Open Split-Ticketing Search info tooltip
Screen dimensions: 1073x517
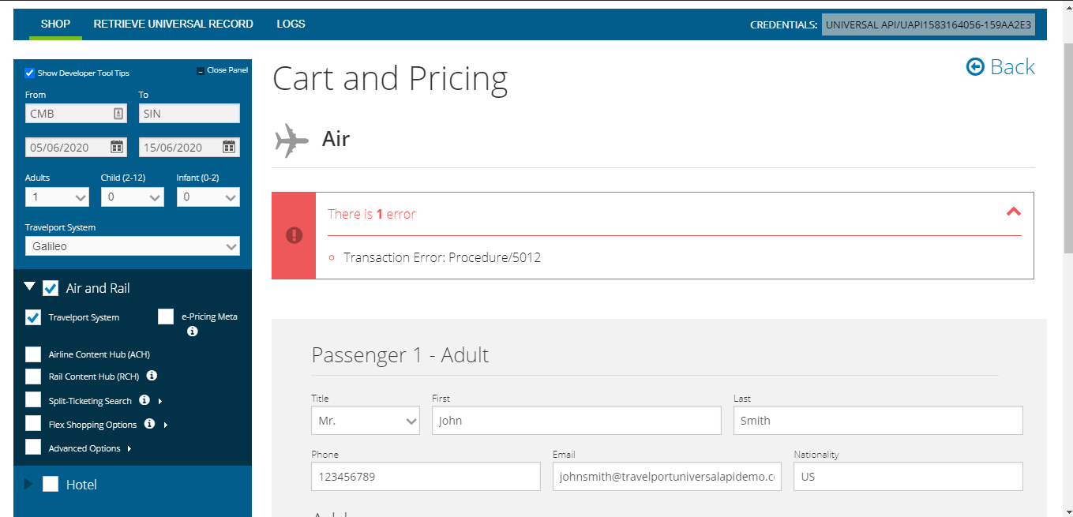[x=144, y=400]
